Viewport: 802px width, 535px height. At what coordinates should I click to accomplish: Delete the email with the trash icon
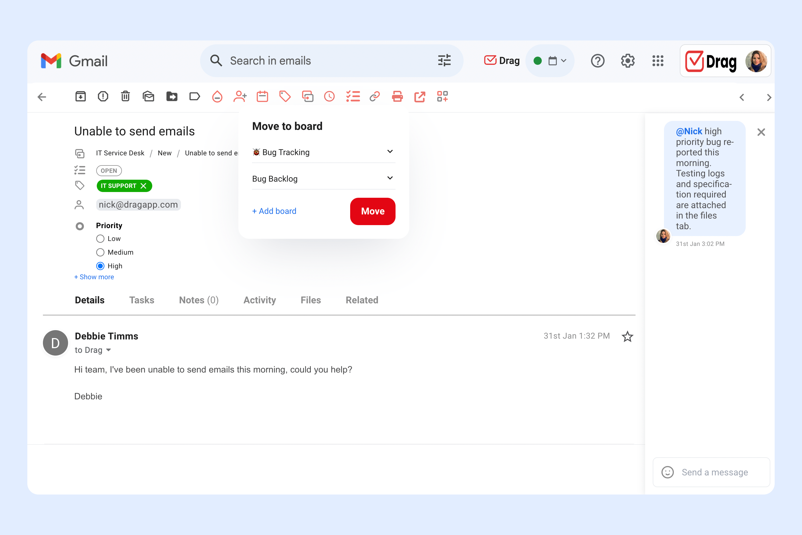click(x=125, y=97)
